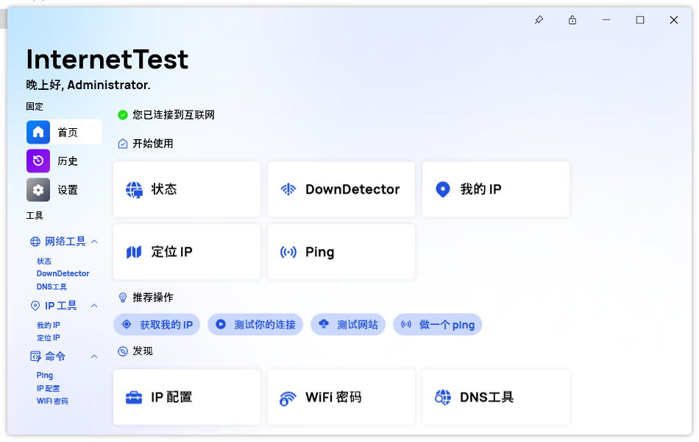
Task: Open IP 配置 in sidebar list
Action: (x=48, y=389)
